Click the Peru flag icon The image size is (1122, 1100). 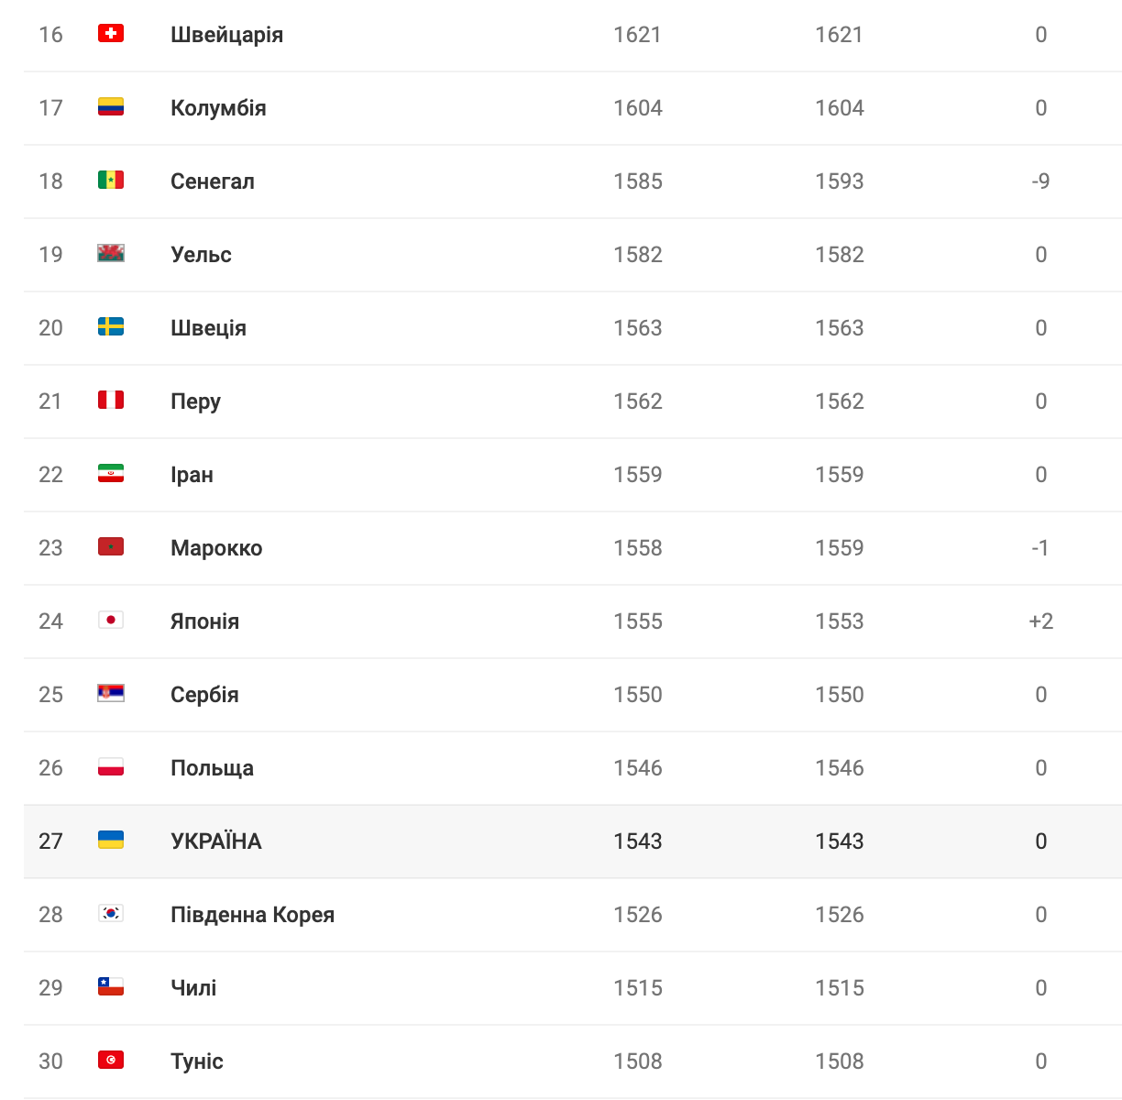pyautogui.click(x=111, y=400)
